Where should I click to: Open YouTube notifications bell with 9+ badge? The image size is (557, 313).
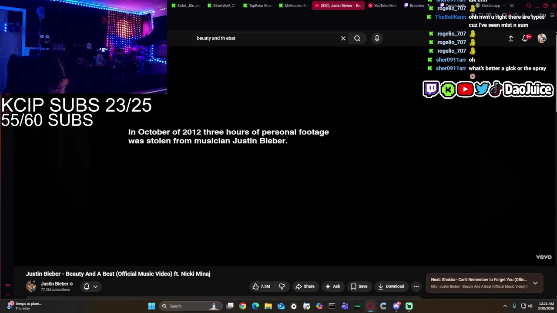point(525,38)
